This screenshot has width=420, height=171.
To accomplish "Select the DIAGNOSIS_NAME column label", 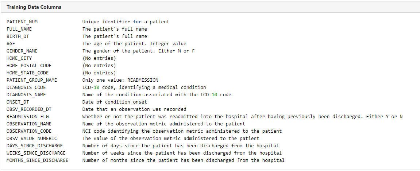I will click(26, 95).
